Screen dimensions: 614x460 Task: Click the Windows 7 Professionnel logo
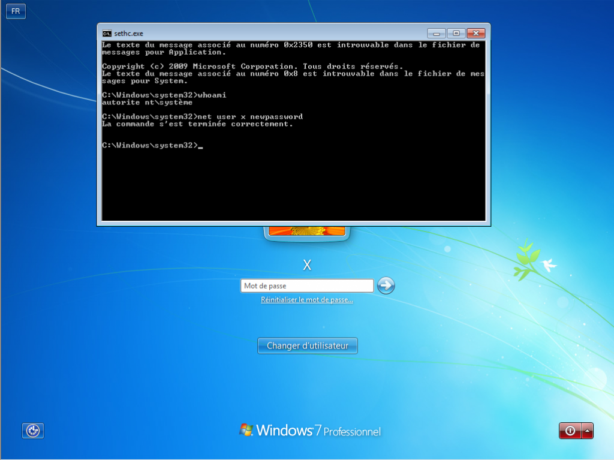309,431
